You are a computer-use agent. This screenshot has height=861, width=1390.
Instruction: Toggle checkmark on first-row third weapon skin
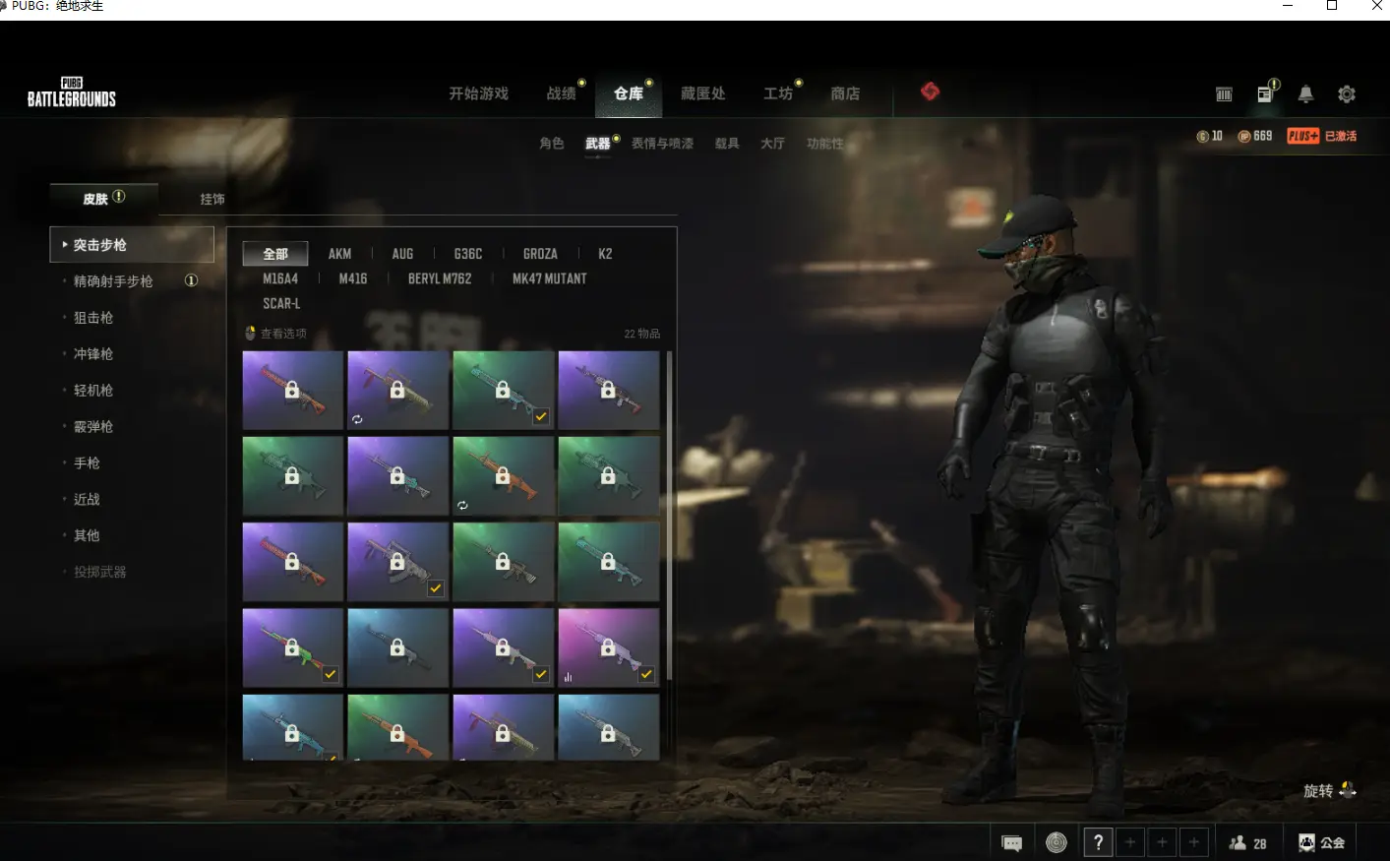pos(541,417)
